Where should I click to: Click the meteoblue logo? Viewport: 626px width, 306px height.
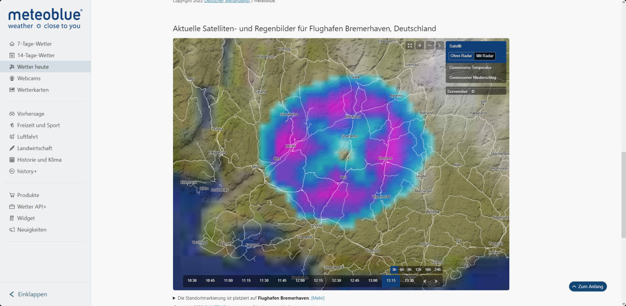(45, 19)
